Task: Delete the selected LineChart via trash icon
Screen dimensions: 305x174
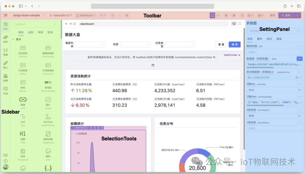Action: pos(102,128)
